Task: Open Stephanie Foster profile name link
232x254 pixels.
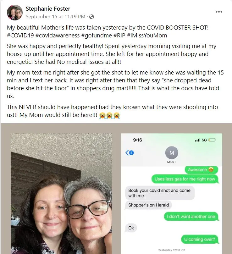Action: (48, 8)
